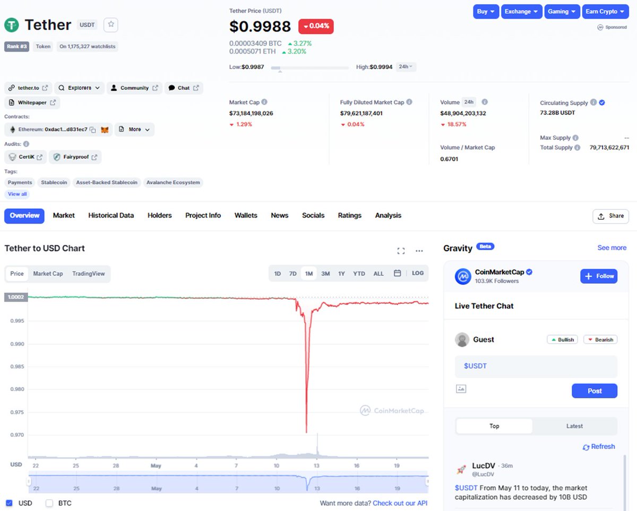Switch chart to TradingView

89,274
